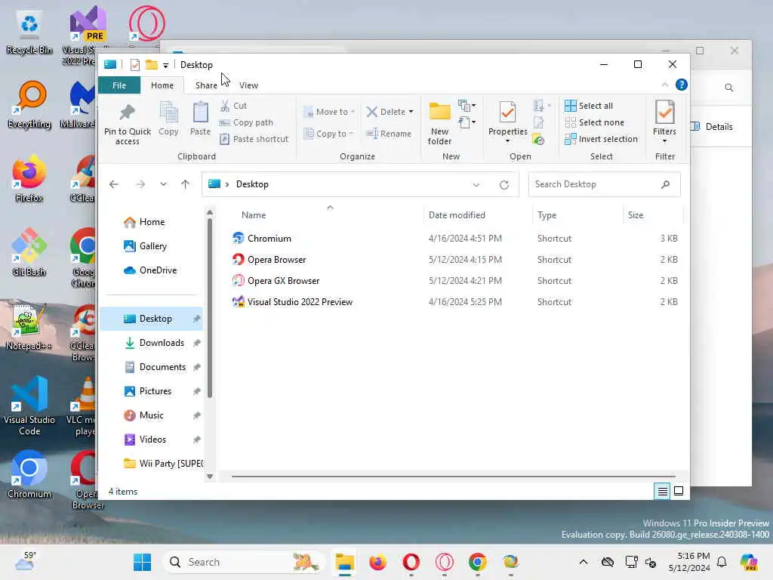Open Google Chrome from the taskbar
Screen dimensions: 773x580
(477, 562)
